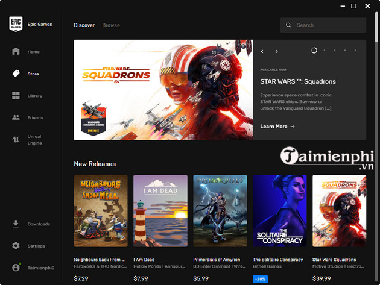Click Farbworks & THQ Nordic publisher text
This screenshot has height=285, width=380.
[x=100, y=266]
